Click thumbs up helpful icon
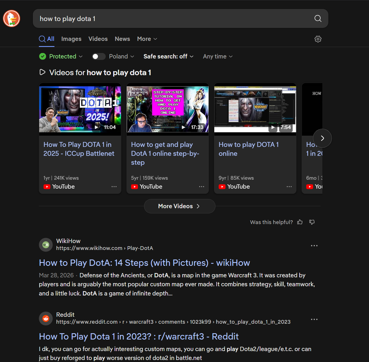 click(x=300, y=222)
